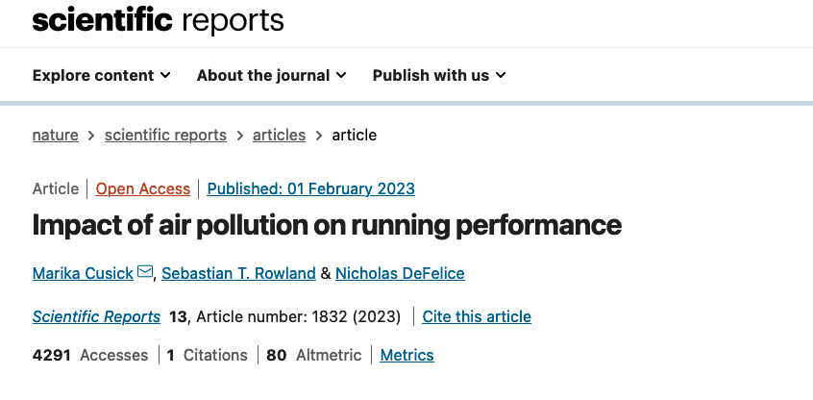
Task: Click the article title heading
Action: (x=327, y=225)
